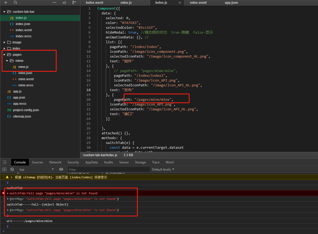Open project.config.json in the file tree

point(26,110)
